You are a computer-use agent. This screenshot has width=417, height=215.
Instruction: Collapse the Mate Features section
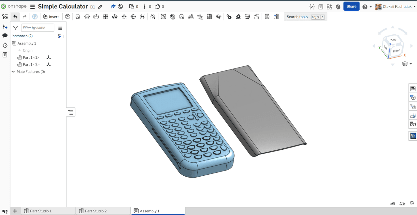click(13, 72)
